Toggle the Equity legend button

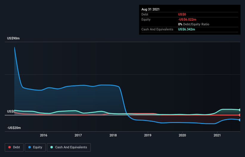pos(35,147)
